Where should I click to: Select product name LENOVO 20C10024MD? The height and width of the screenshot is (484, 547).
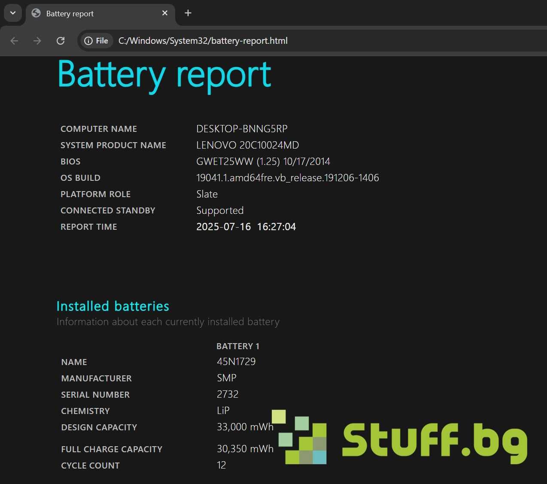coord(248,145)
